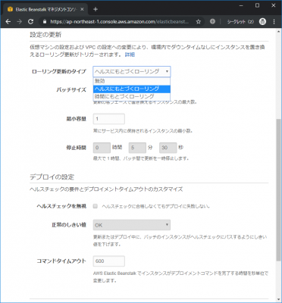Click the page vertical scrollbar thumb
The width and height of the screenshot is (282, 303).
click(279, 191)
